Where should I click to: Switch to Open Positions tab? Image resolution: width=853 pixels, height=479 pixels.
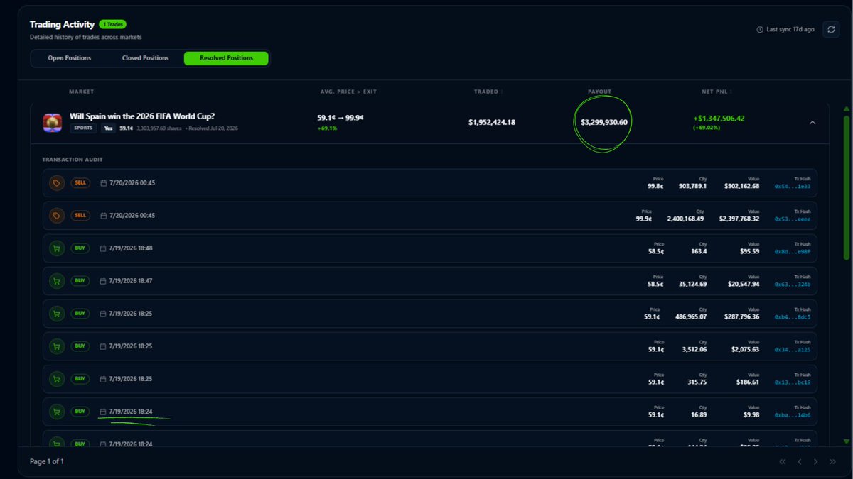(70, 58)
